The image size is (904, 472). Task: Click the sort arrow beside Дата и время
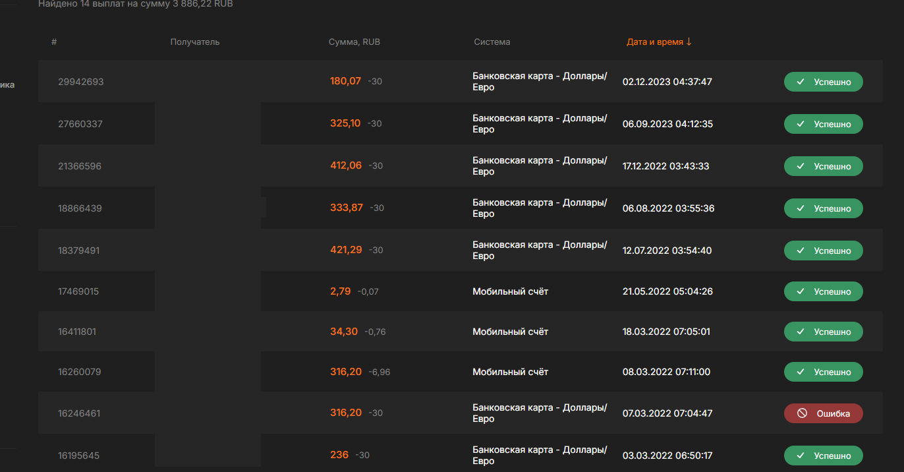click(689, 42)
